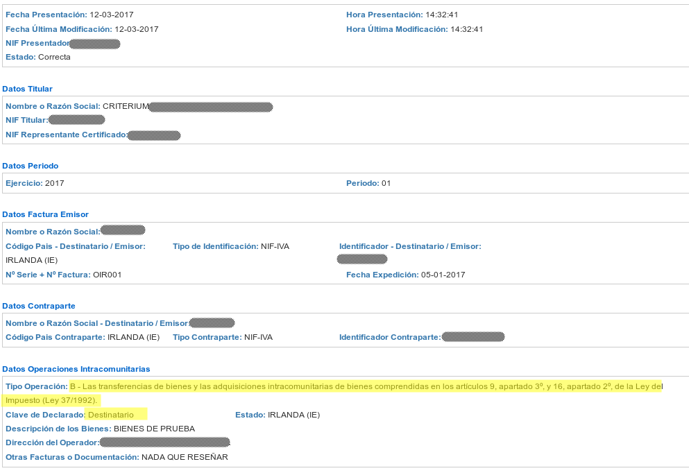The image size is (689, 473).
Task: Select Código Pais Contraparte value IRLANDA (IE)
Action: (x=134, y=337)
